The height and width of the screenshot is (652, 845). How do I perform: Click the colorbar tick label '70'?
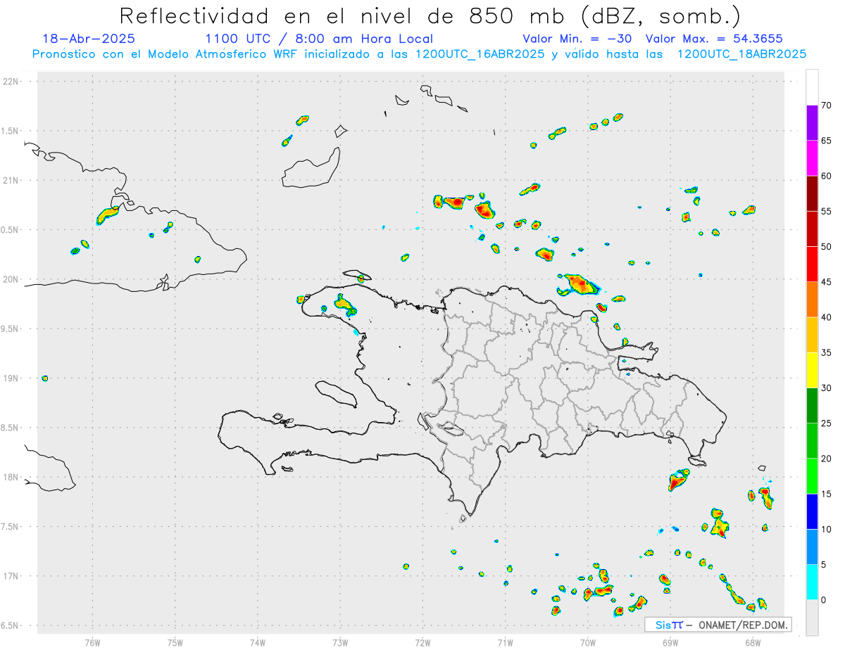pos(827,106)
